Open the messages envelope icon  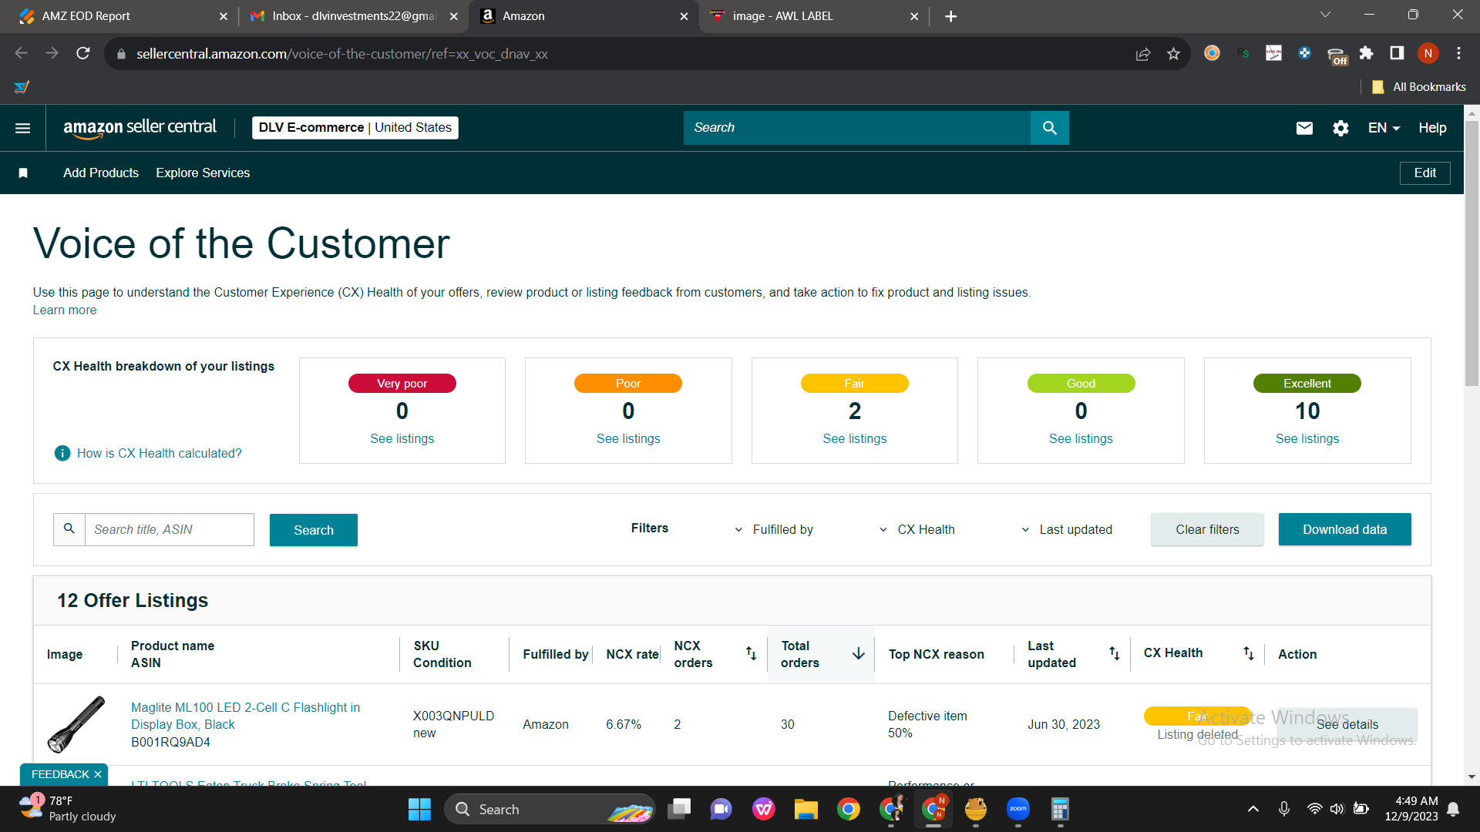pyautogui.click(x=1304, y=128)
